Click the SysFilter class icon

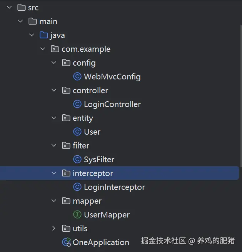coord(77,160)
